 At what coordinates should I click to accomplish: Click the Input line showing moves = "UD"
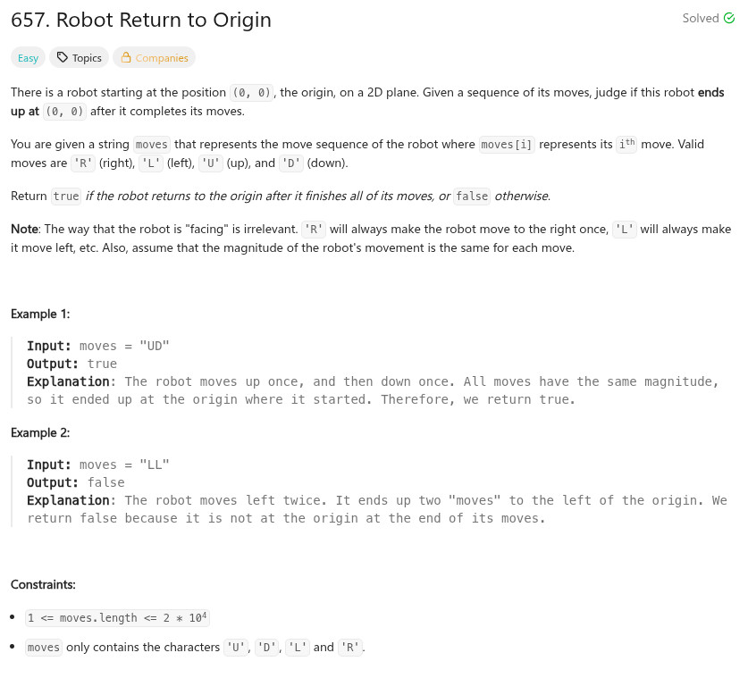point(98,346)
